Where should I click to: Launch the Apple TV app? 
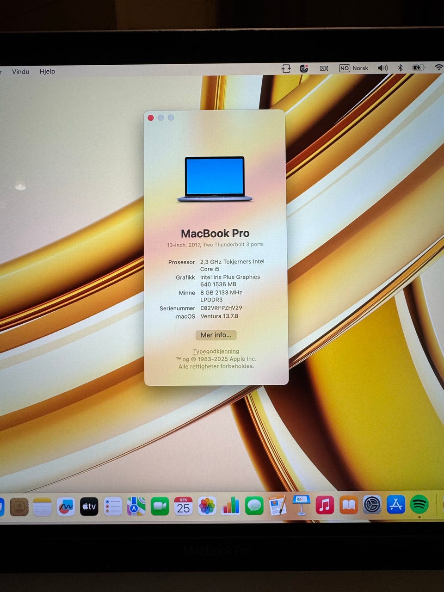[89, 506]
